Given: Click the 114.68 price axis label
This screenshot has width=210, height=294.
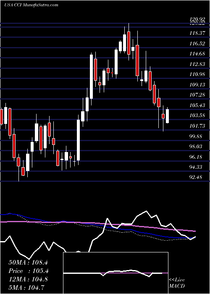Looking at the screenshot, I should [197, 54].
